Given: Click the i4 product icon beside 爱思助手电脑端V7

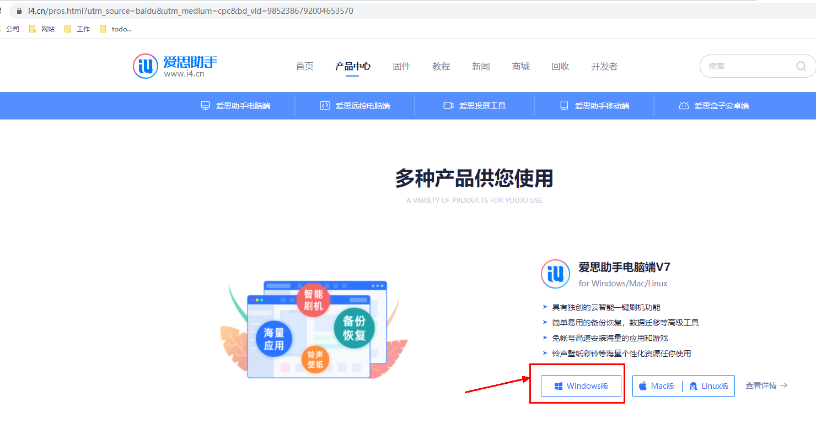Looking at the screenshot, I should [x=555, y=274].
